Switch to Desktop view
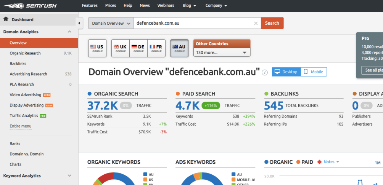Viewport: 383px width, 185px height. [286, 72]
